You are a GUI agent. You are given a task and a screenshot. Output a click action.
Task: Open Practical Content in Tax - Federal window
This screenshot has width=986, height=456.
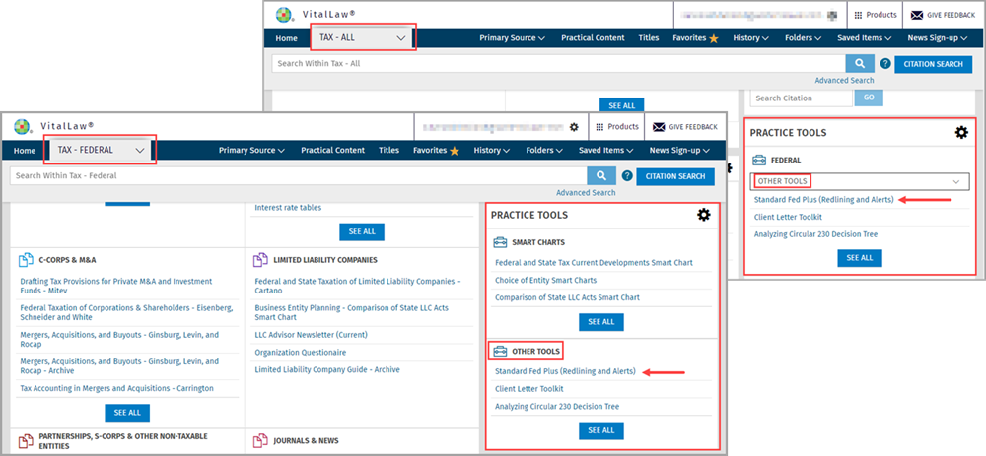coord(332,150)
